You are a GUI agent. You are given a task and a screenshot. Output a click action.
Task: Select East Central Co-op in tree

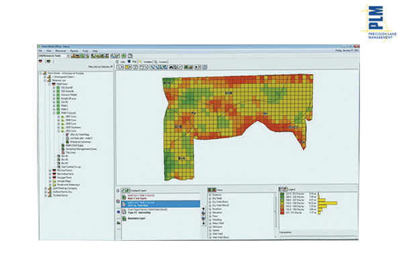click(71, 167)
